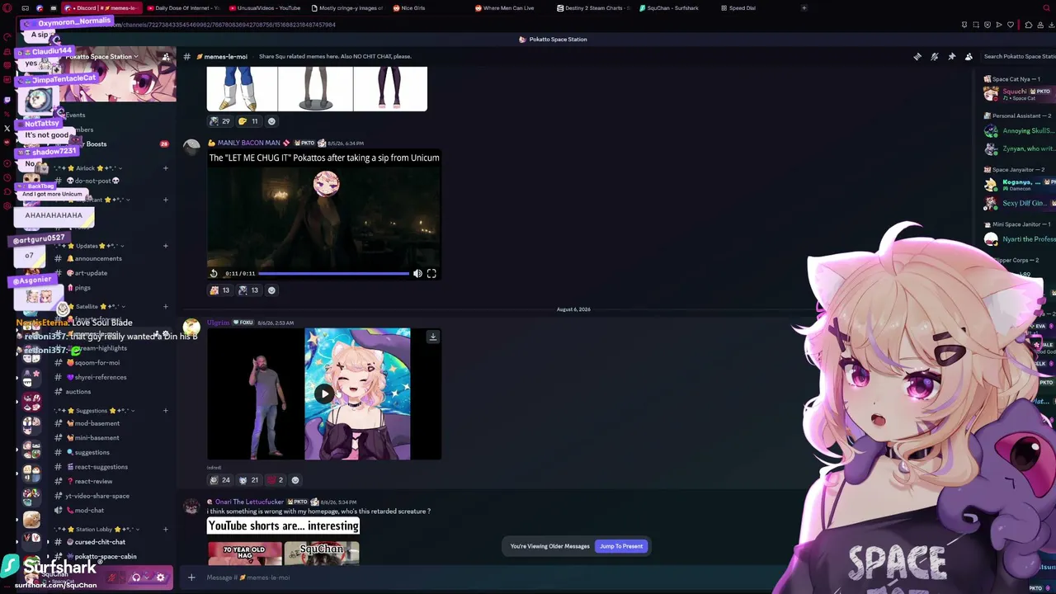
Task: Open MANLY BACON MAN user profile name
Action: pyautogui.click(x=248, y=143)
